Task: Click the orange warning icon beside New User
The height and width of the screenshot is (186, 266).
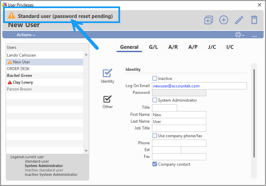Action: pyautogui.click(x=10, y=62)
